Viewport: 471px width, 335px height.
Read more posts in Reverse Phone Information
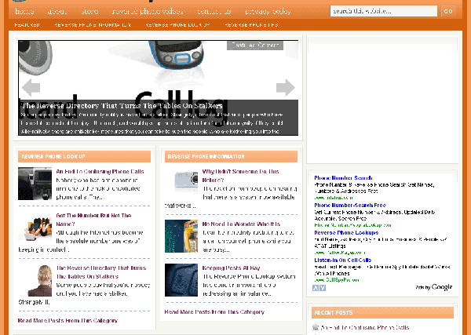pos(214,312)
